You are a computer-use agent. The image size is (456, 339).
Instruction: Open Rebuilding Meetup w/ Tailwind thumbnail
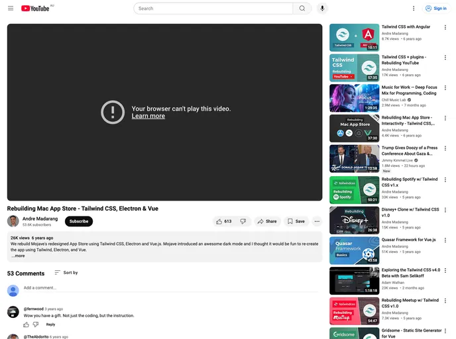354,311
